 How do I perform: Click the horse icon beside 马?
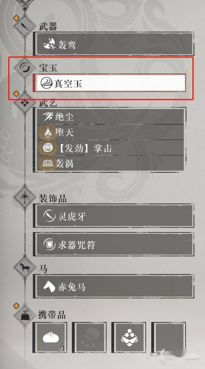pyautogui.click(x=24, y=268)
